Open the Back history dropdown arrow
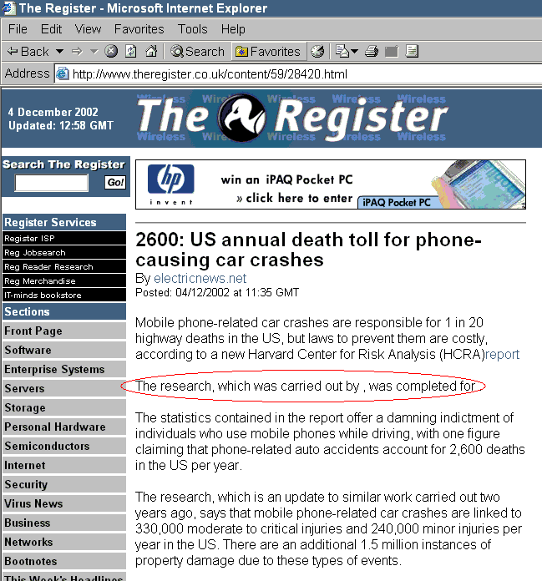This screenshot has height=581, width=542. (59, 51)
